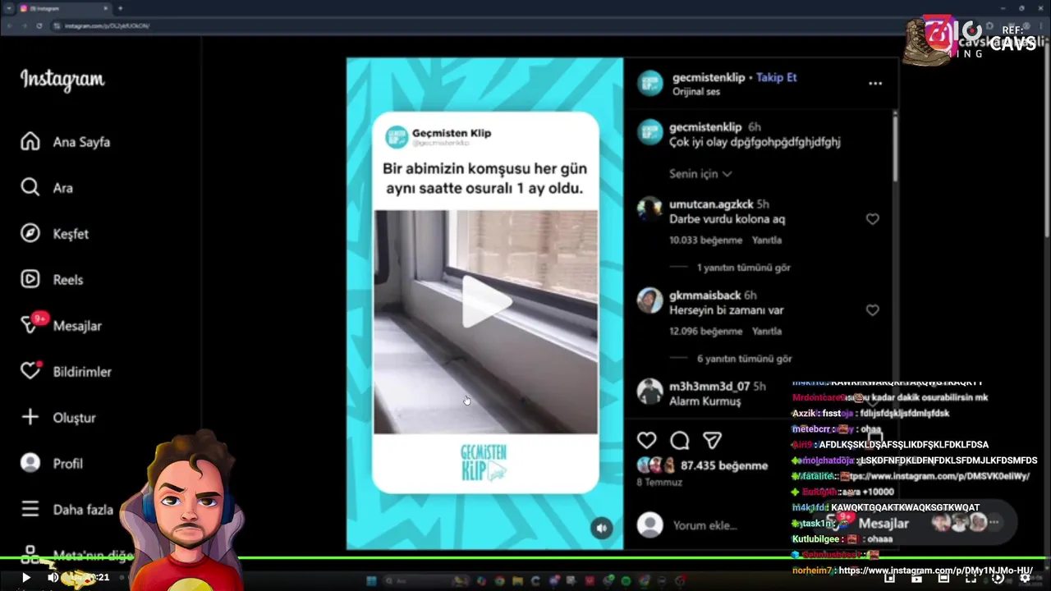Click the home icon beside Ana Sayfa

pyautogui.click(x=30, y=142)
